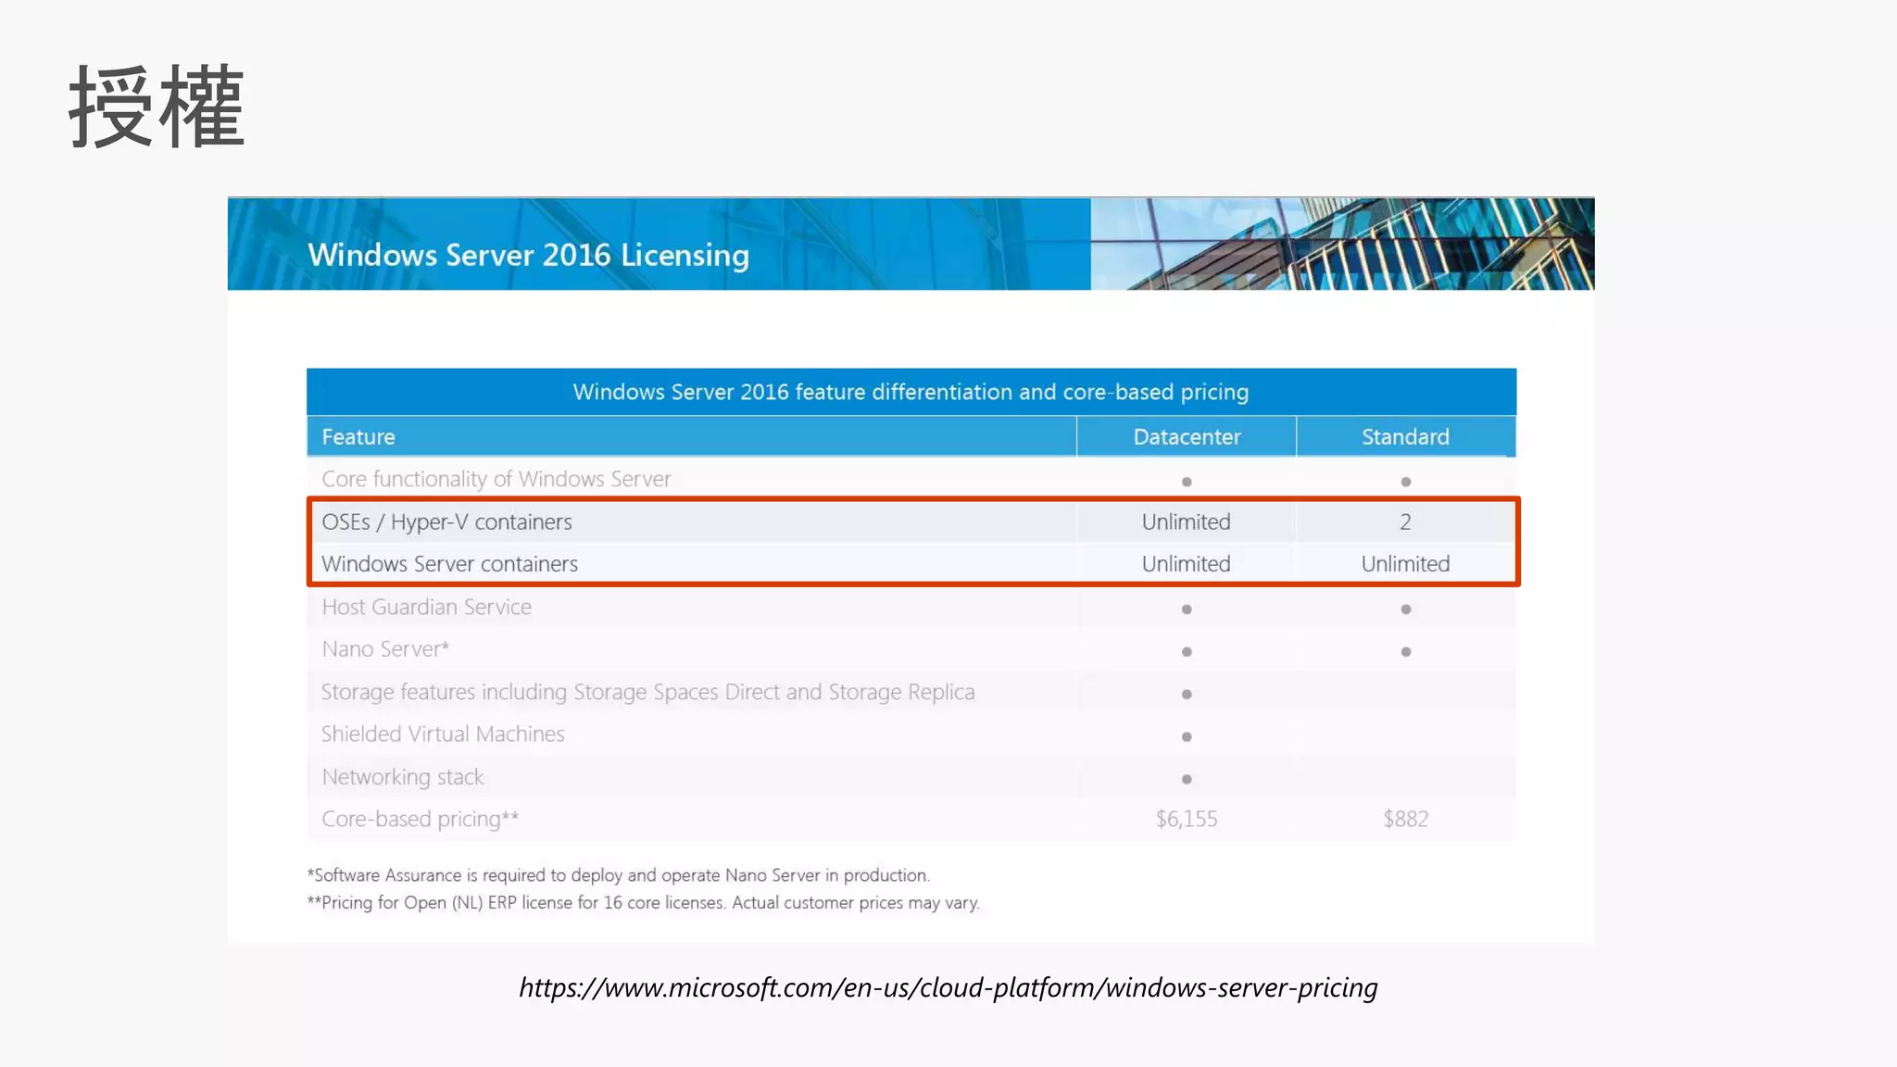Click the Datacenter dot for Core functionality row
The image size is (1897, 1067).
tap(1187, 482)
